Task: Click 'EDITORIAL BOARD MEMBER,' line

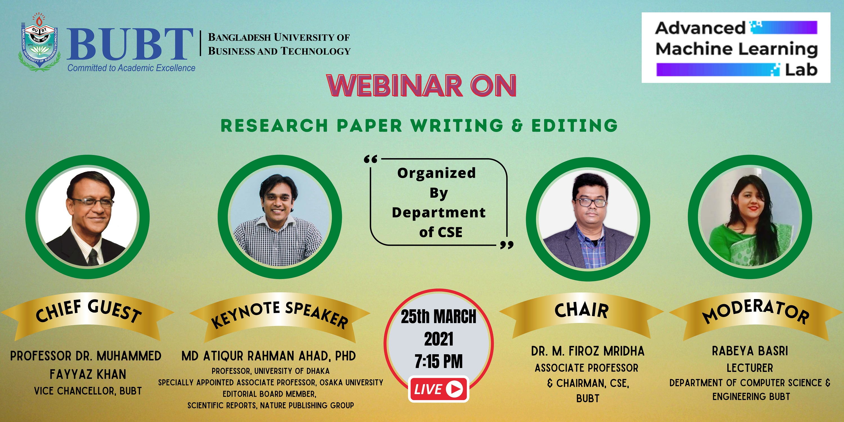Action: (270, 394)
